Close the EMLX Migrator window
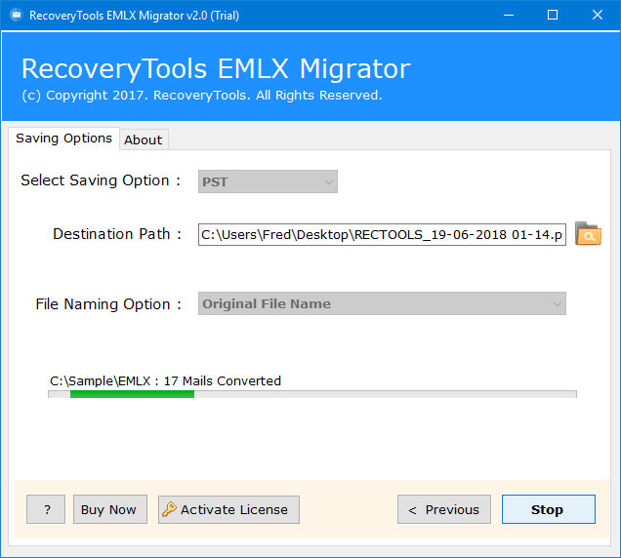Image resolution: width=621 pixels, height=558 pixels. (x=598, y=16)
